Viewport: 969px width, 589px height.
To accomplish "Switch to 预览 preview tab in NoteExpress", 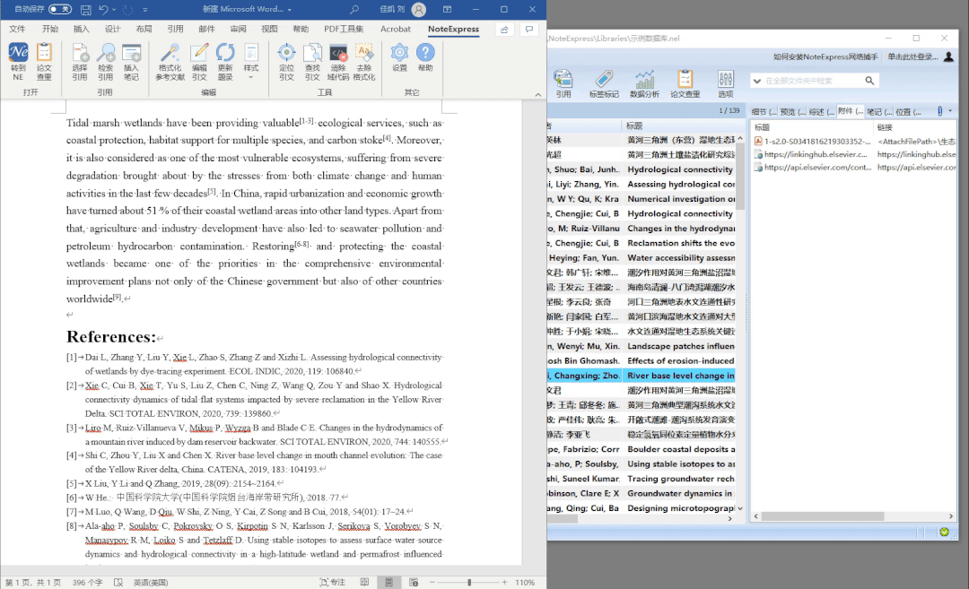I will click(793, 112).
